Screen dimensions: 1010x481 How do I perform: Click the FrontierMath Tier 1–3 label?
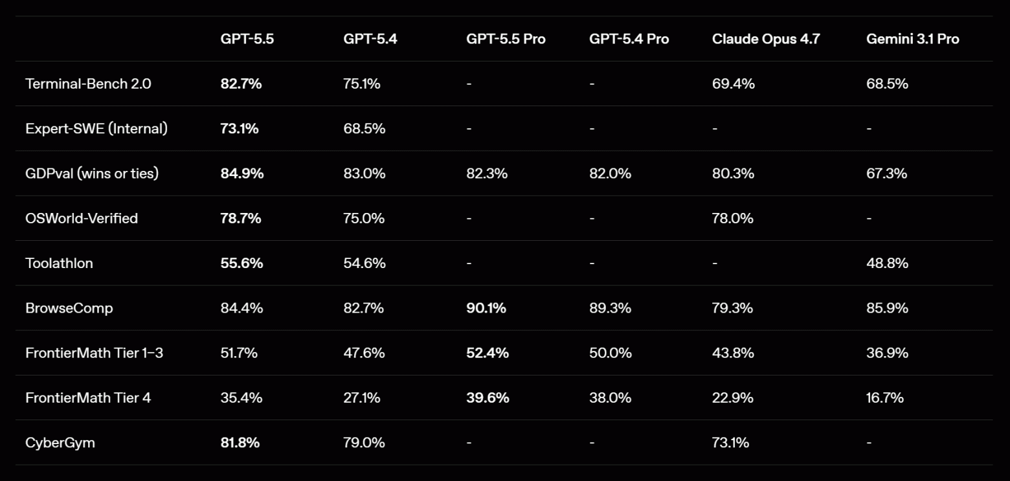[x=94, y=353]
